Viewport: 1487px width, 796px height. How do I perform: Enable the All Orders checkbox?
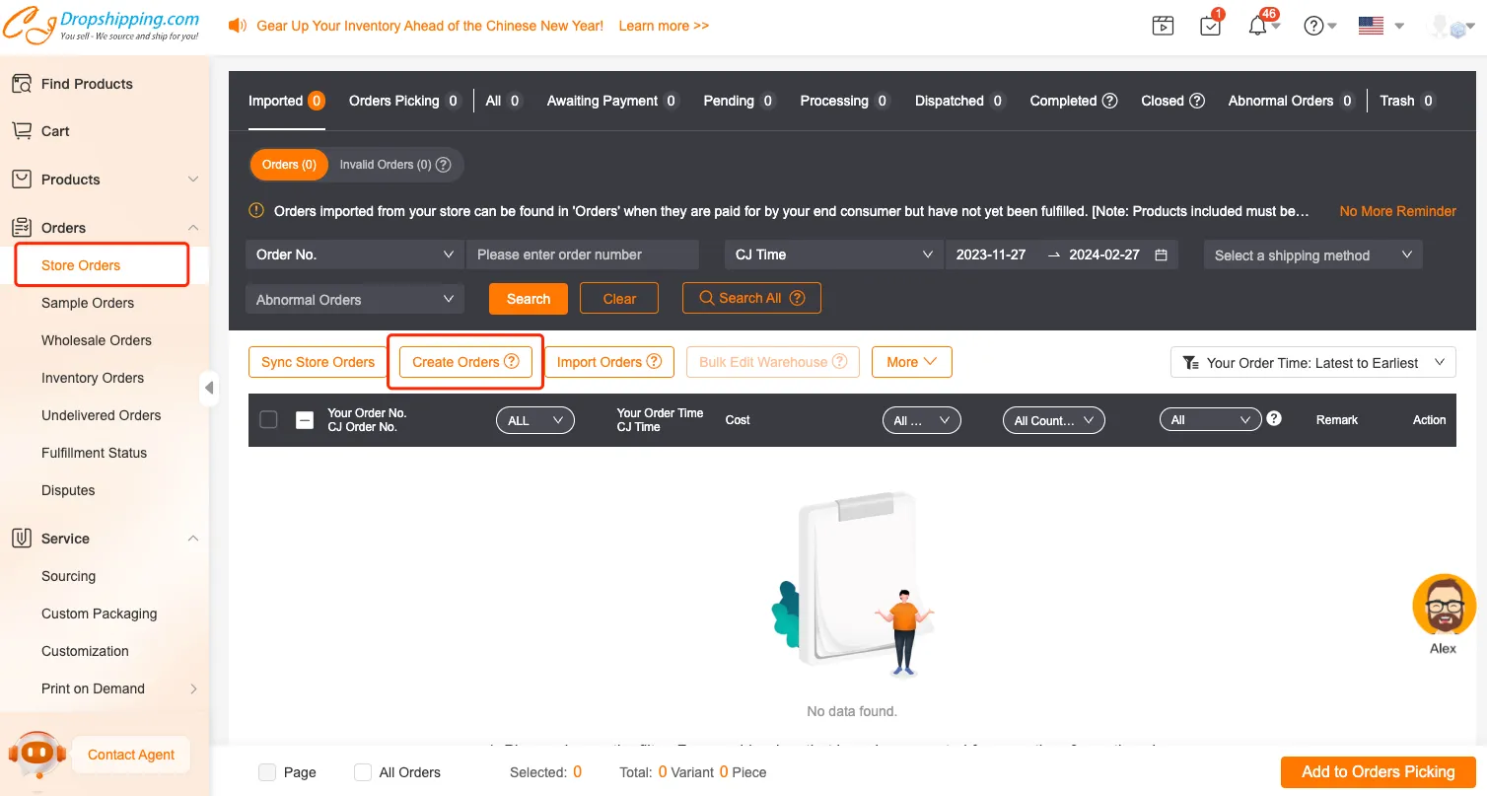pos(363,772)
